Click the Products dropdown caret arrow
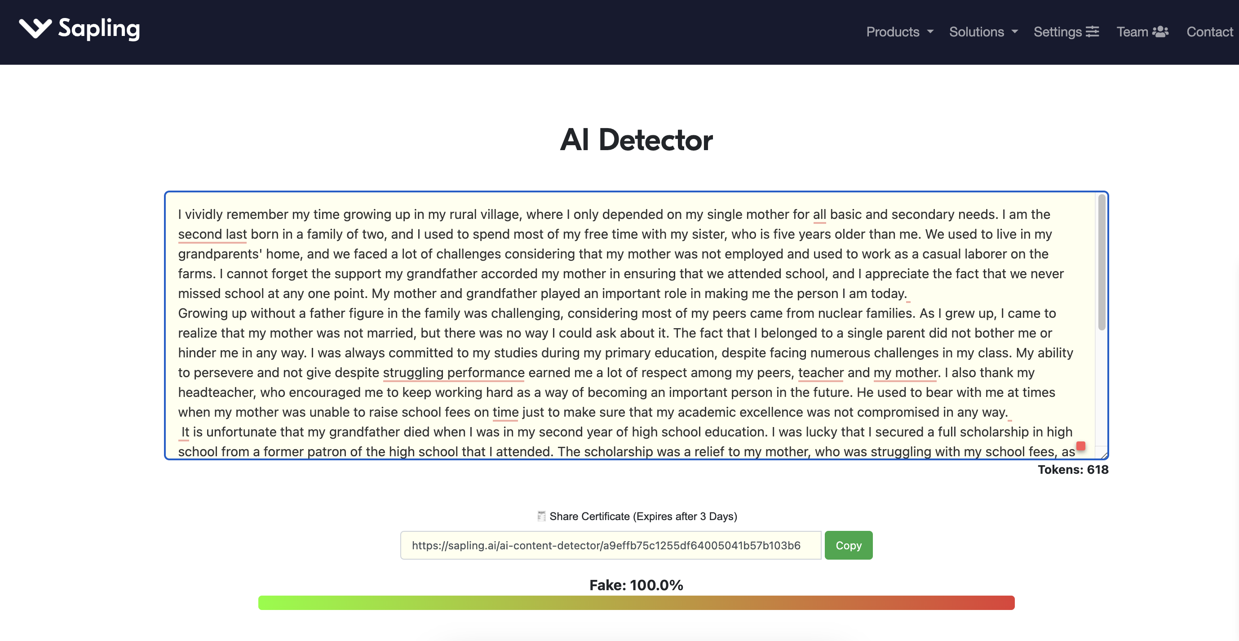This screenshot has width=1239, height=641. tap(930, 32)
